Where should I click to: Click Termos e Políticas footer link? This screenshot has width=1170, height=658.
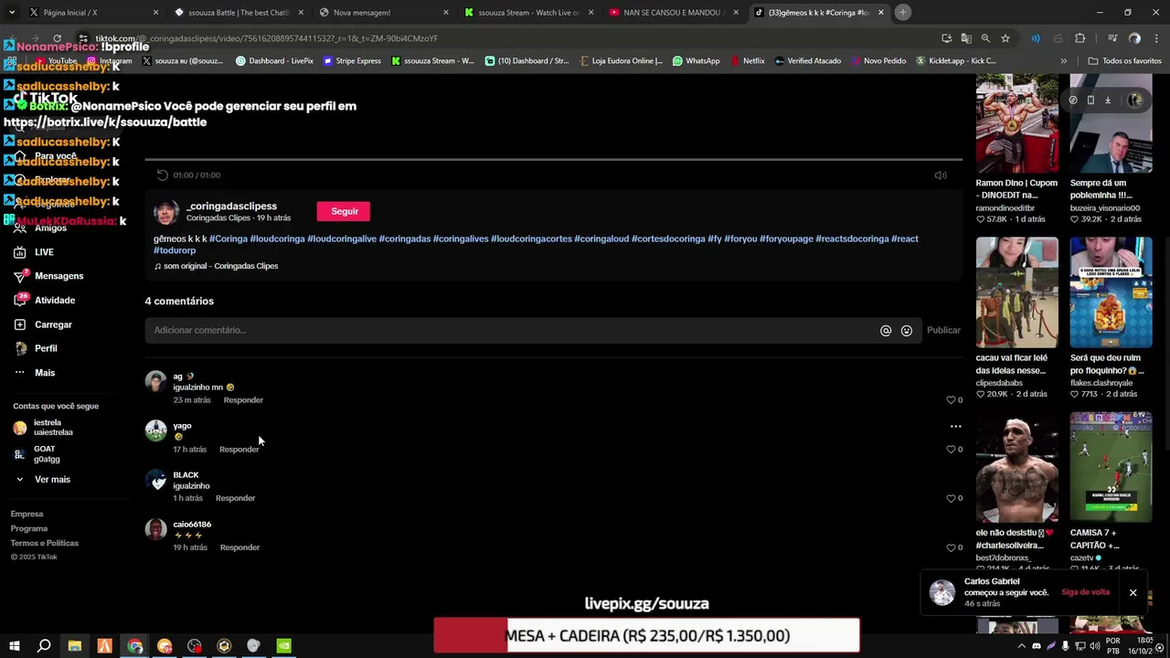tap(44, 543)
